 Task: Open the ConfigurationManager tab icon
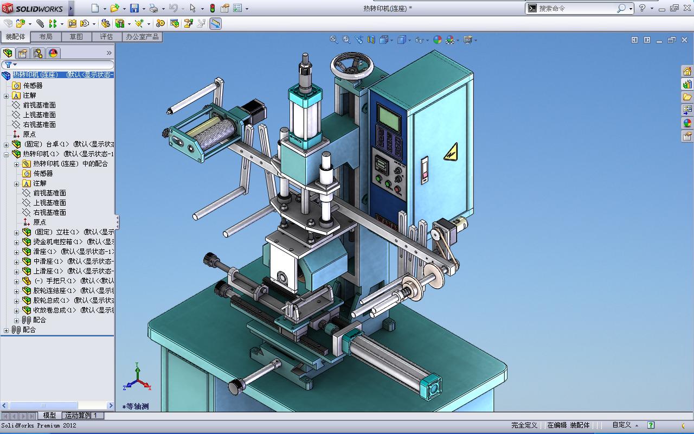pyautogui.click(x=37, y=53)
